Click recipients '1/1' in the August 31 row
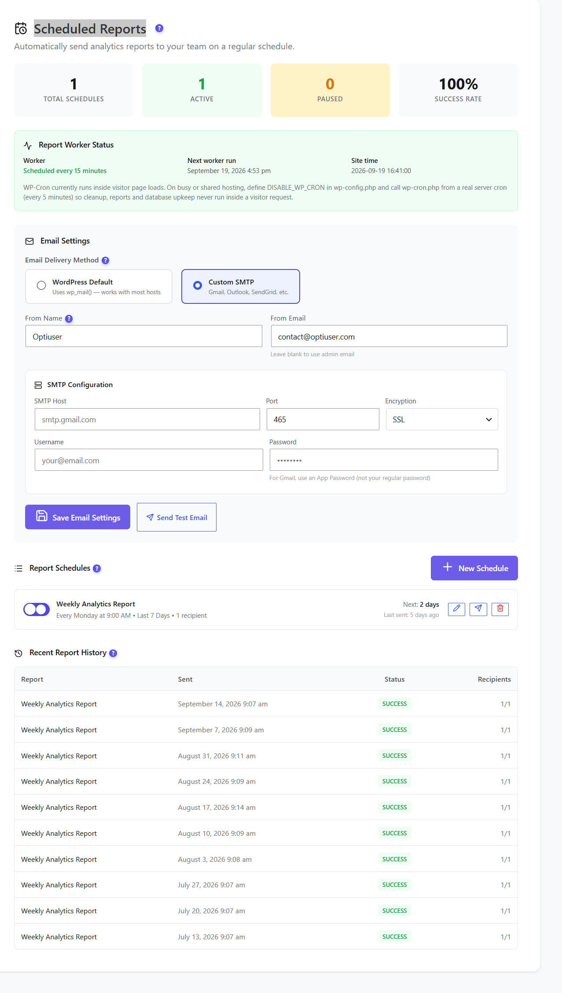The height and width of the screenshot is (993, 562). pyautogui.click(x=505, y=756)
